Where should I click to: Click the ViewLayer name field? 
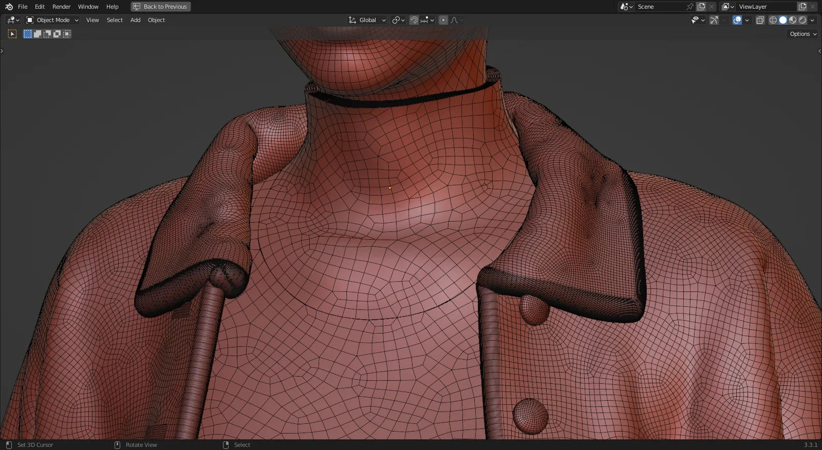point(766,7)
